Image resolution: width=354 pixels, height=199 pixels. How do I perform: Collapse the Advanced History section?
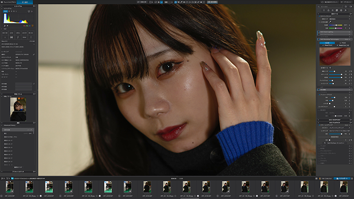(2, 125)
